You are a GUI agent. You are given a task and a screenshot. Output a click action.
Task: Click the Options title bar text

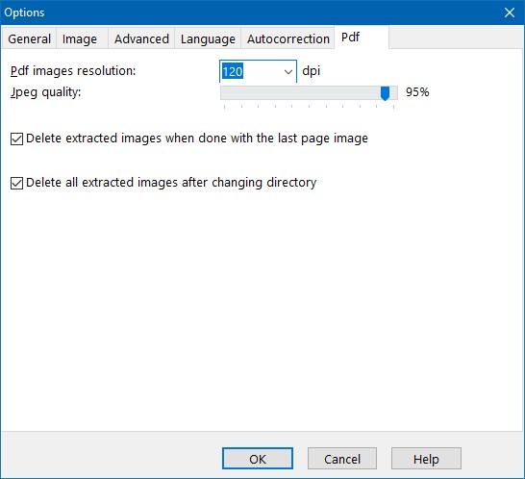24,13
